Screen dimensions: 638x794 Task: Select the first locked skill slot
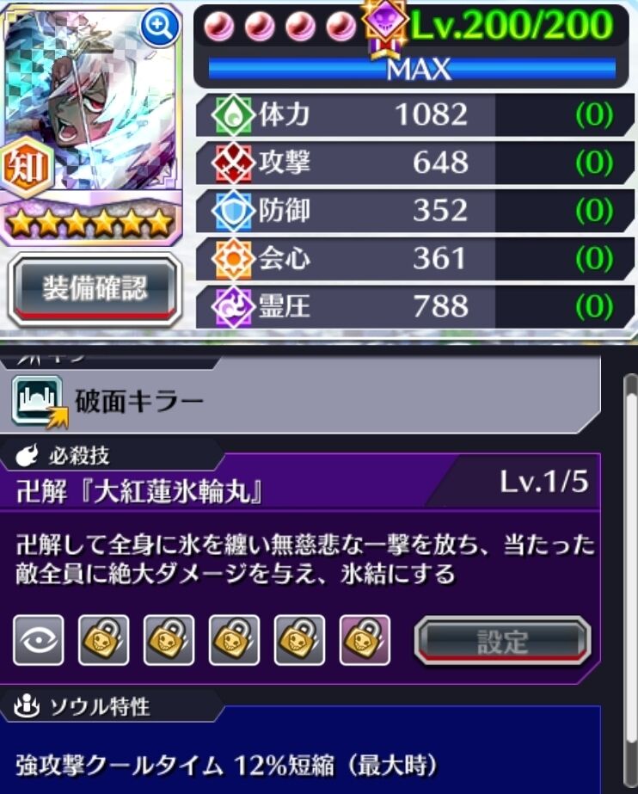pyautogui.click(x=104, y=640)
